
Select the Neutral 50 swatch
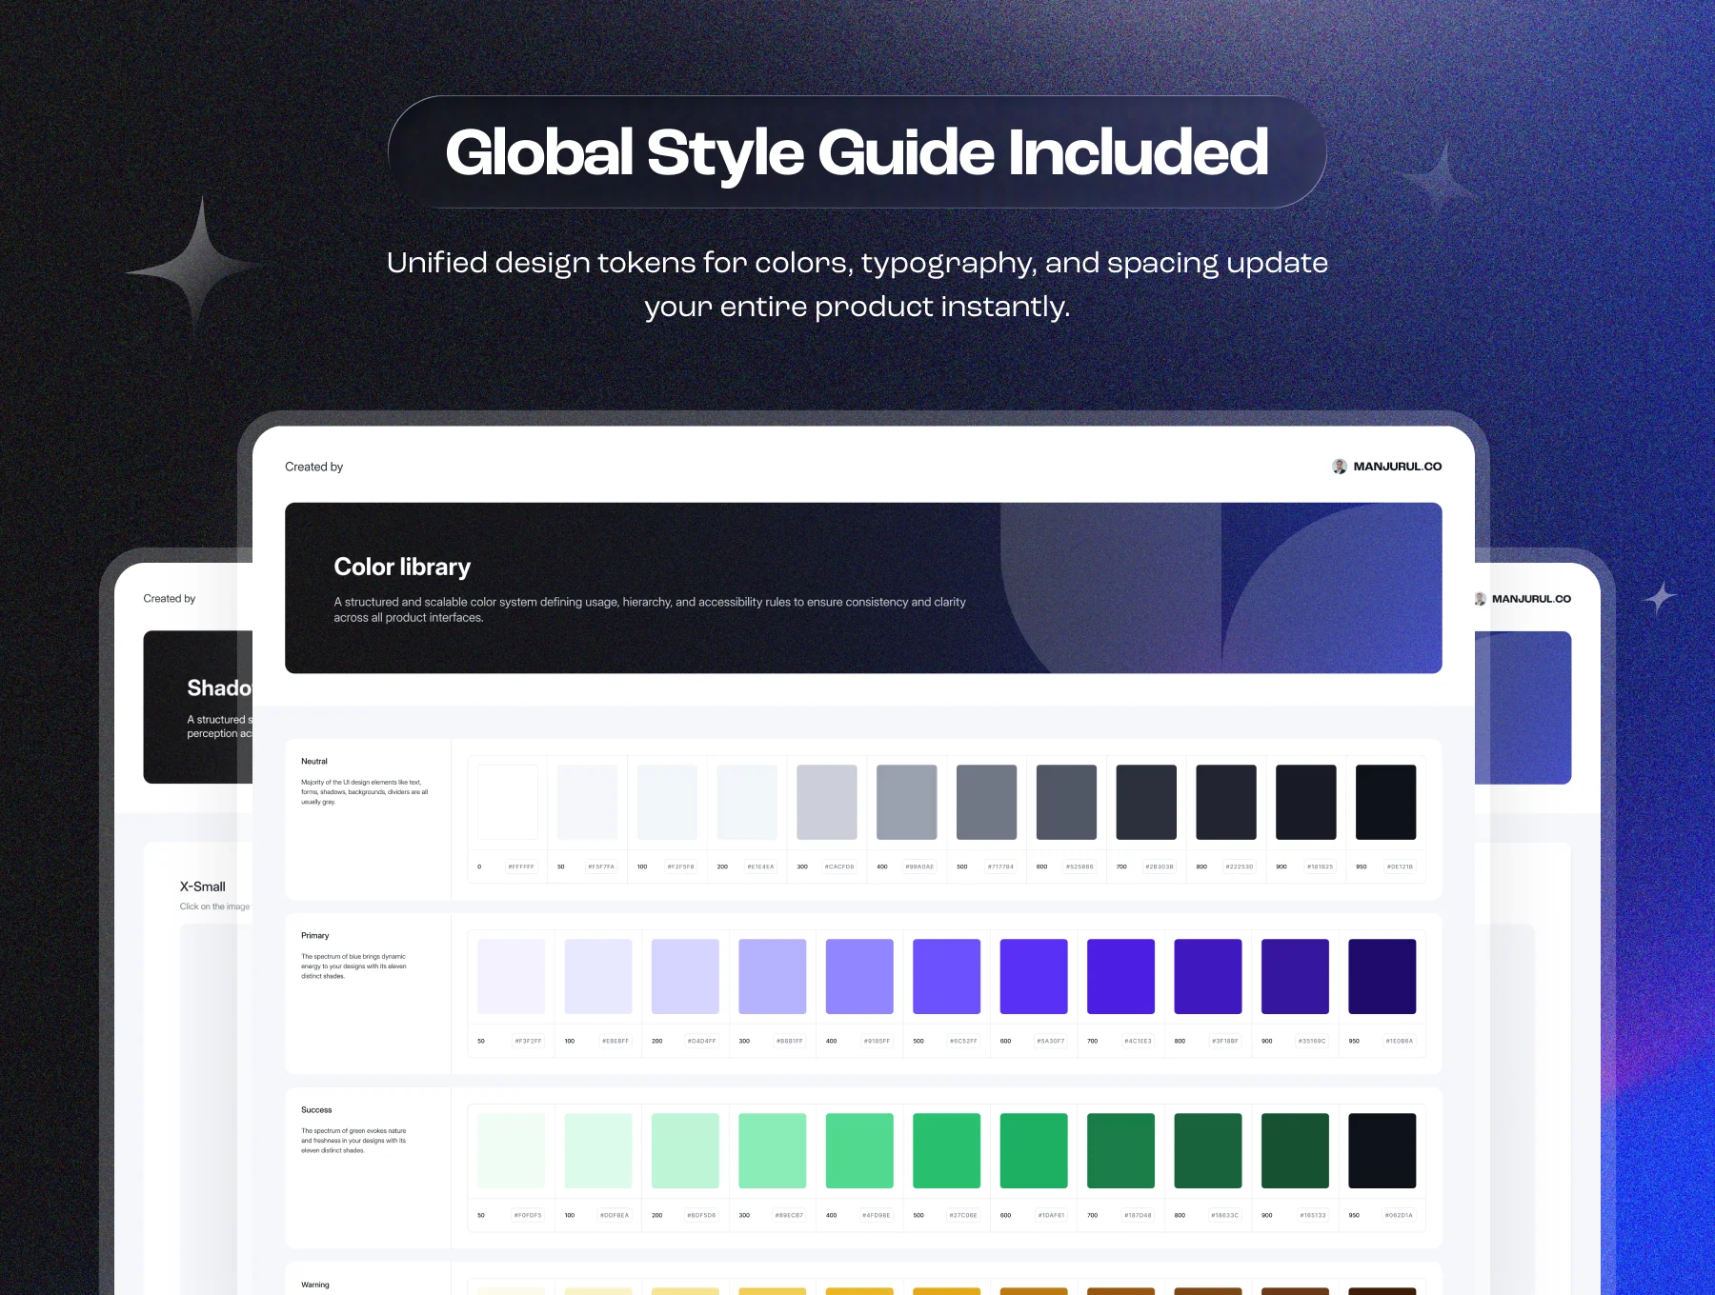(588, 802)
